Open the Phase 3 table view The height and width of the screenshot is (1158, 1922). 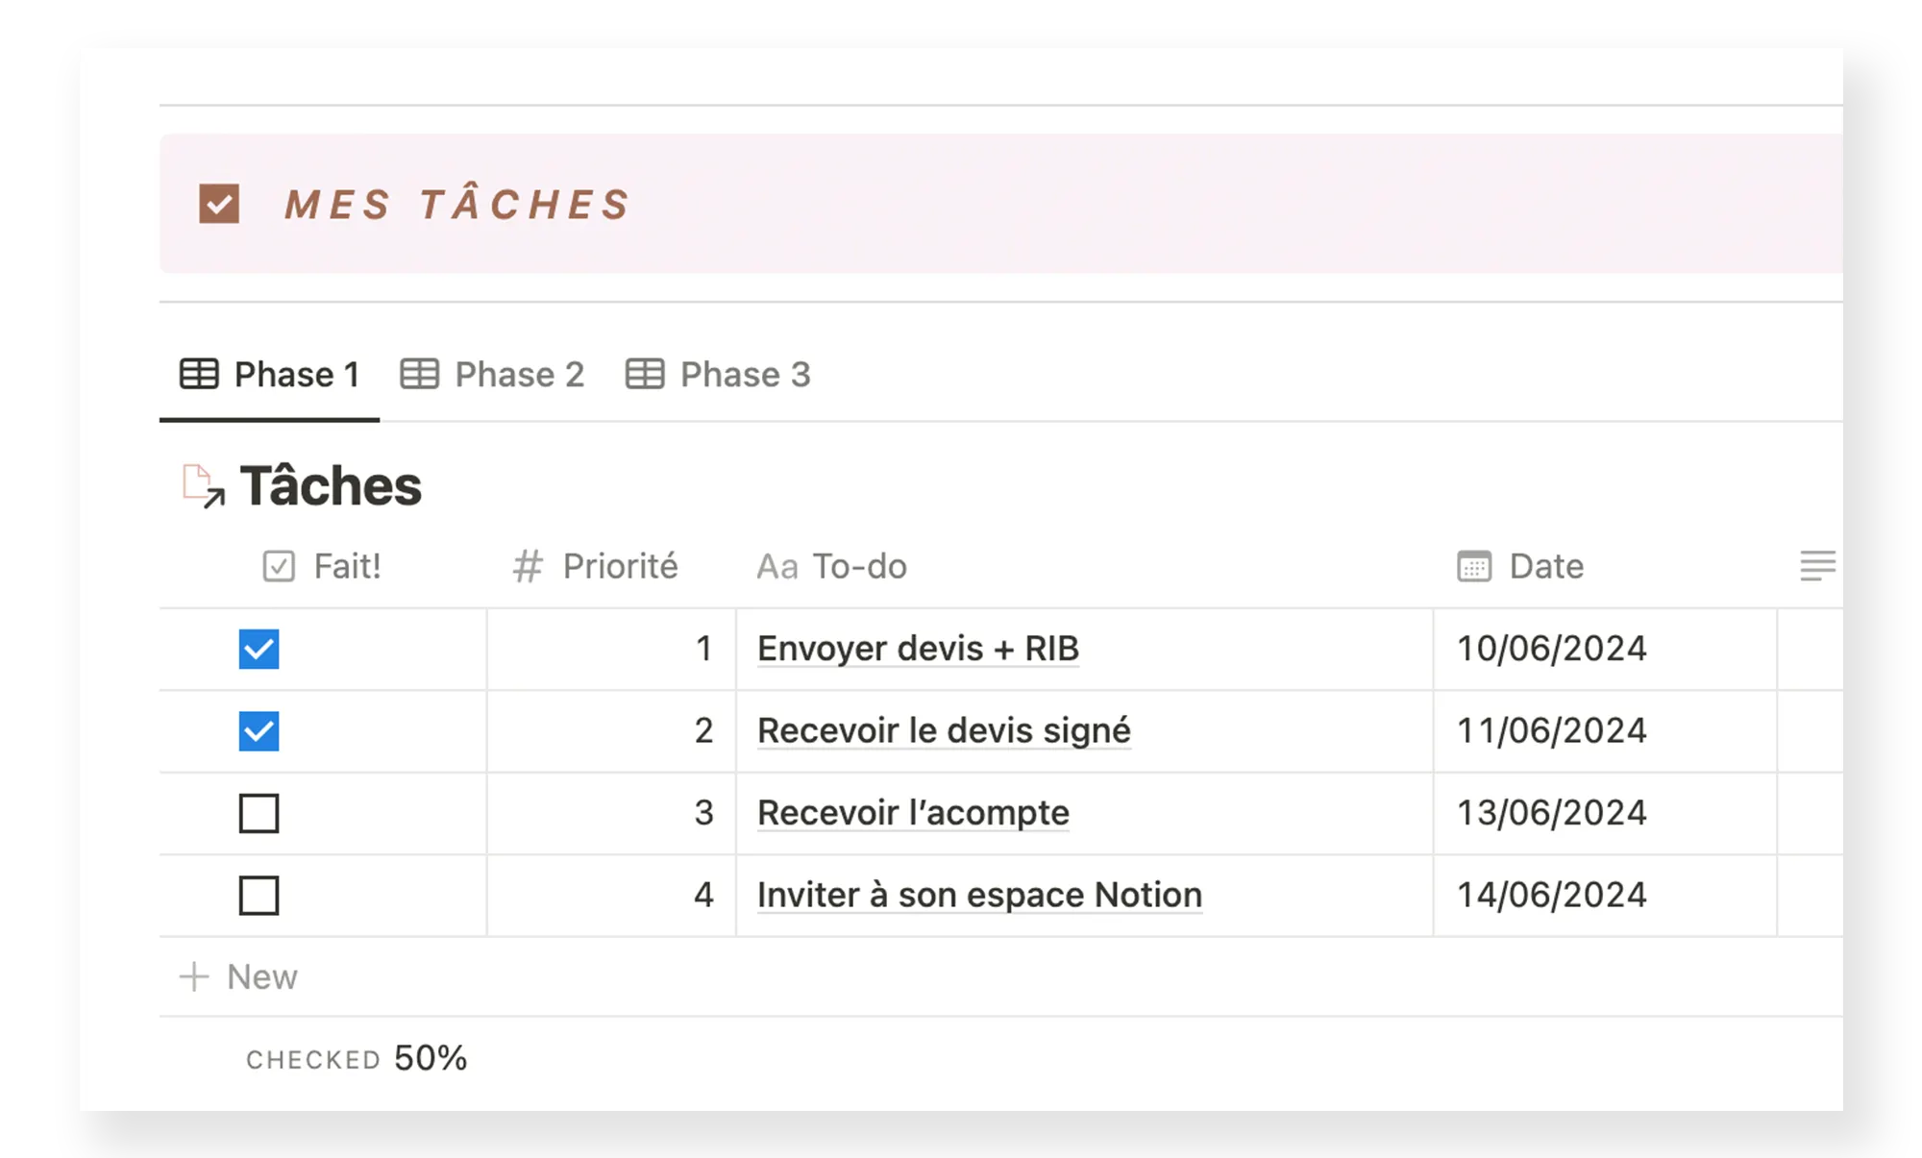click(x=718, y=375)
